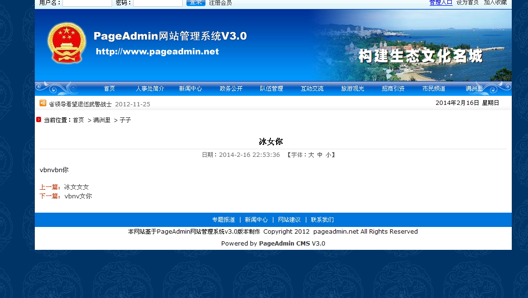Select 政务公开 in the navigation bar
This screenshot has width=528, height=298.
point(231,89)
